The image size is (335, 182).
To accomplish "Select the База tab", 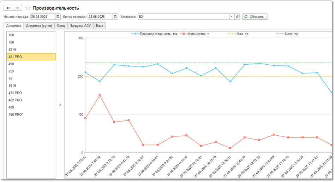I will [x=100, y=26].
